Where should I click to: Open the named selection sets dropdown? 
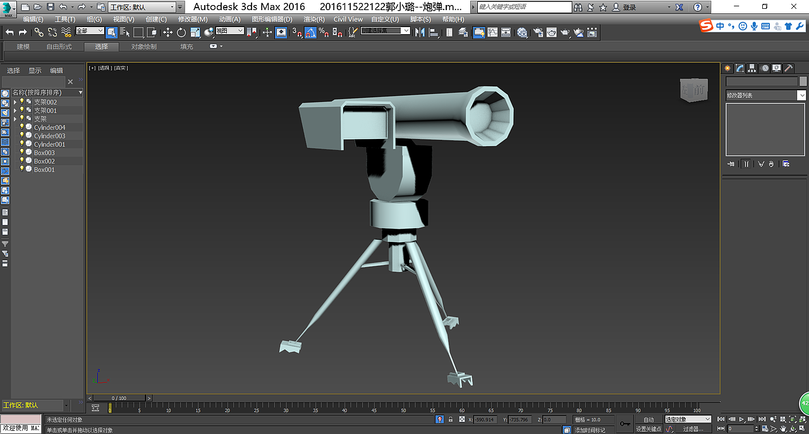tap(386, 31)
